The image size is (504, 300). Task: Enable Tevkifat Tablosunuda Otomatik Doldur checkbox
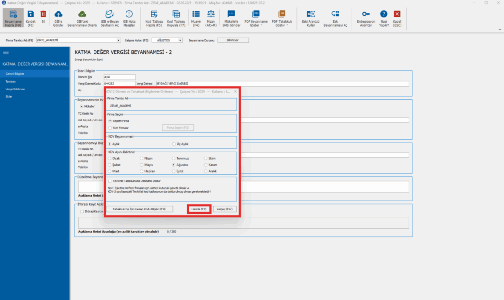tap(110, 181)
